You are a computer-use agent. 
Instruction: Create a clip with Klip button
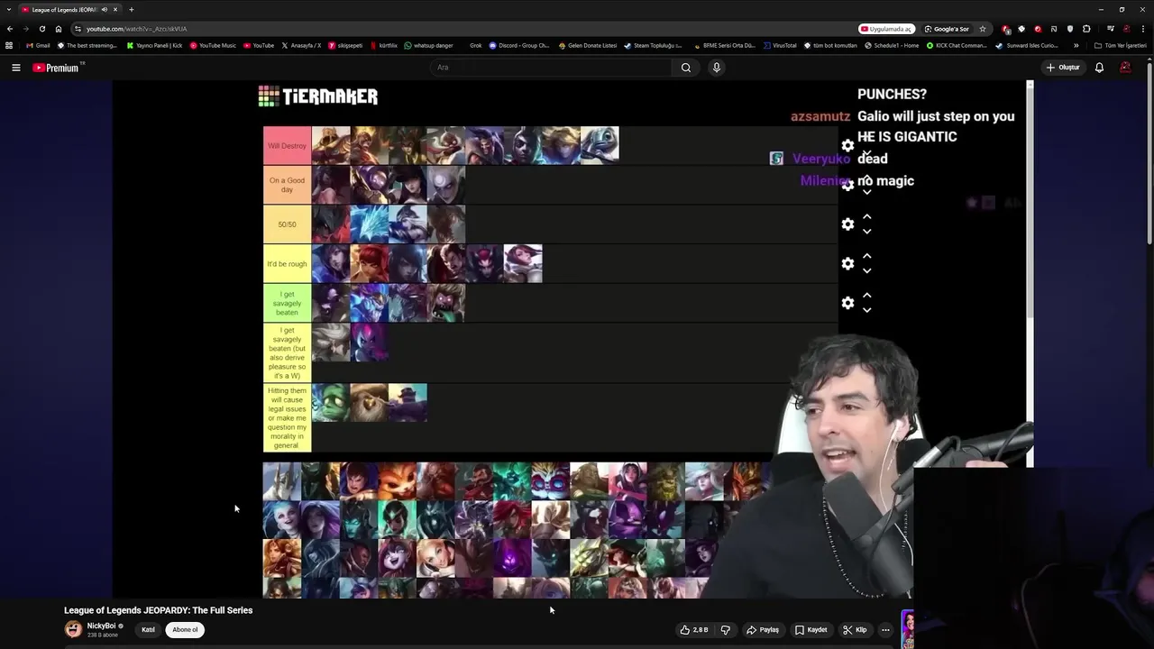[x=855, y=630]
